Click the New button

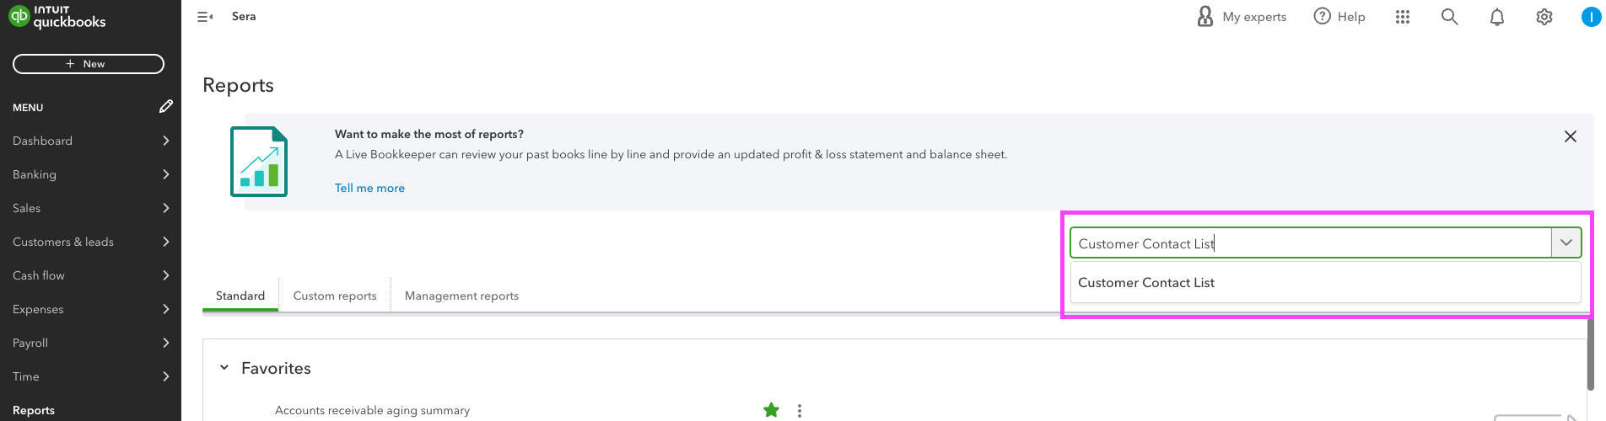click(x=89, y=64)
